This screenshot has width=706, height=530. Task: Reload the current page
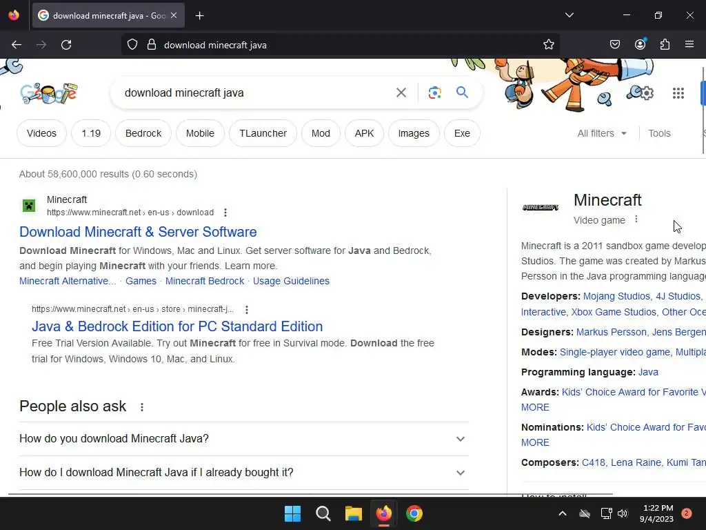(x=66, y=45)
